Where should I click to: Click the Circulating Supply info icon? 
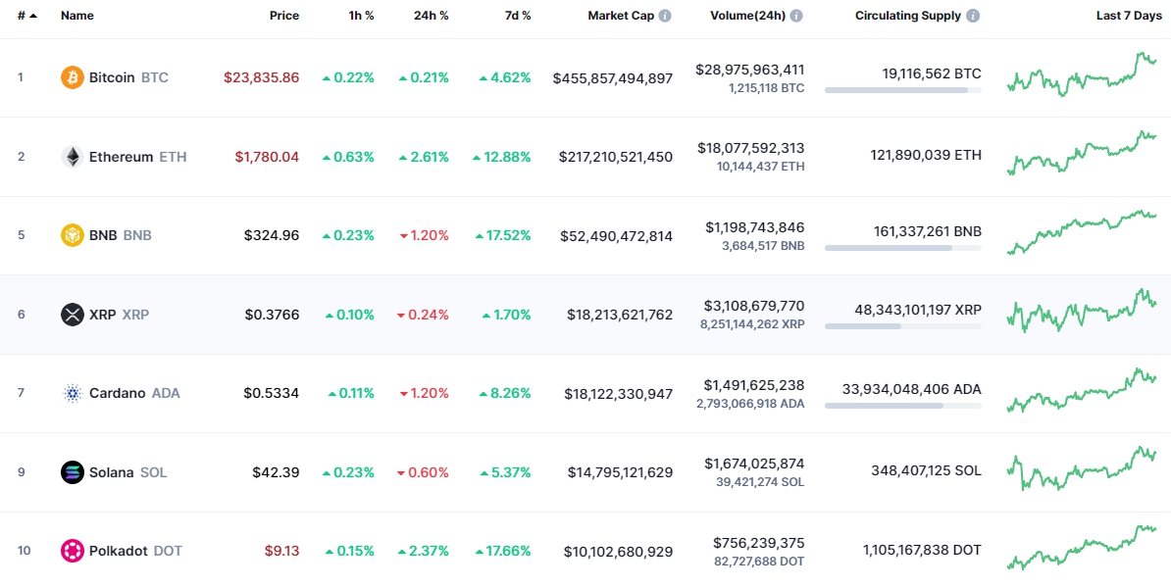[x=972, y=16]
